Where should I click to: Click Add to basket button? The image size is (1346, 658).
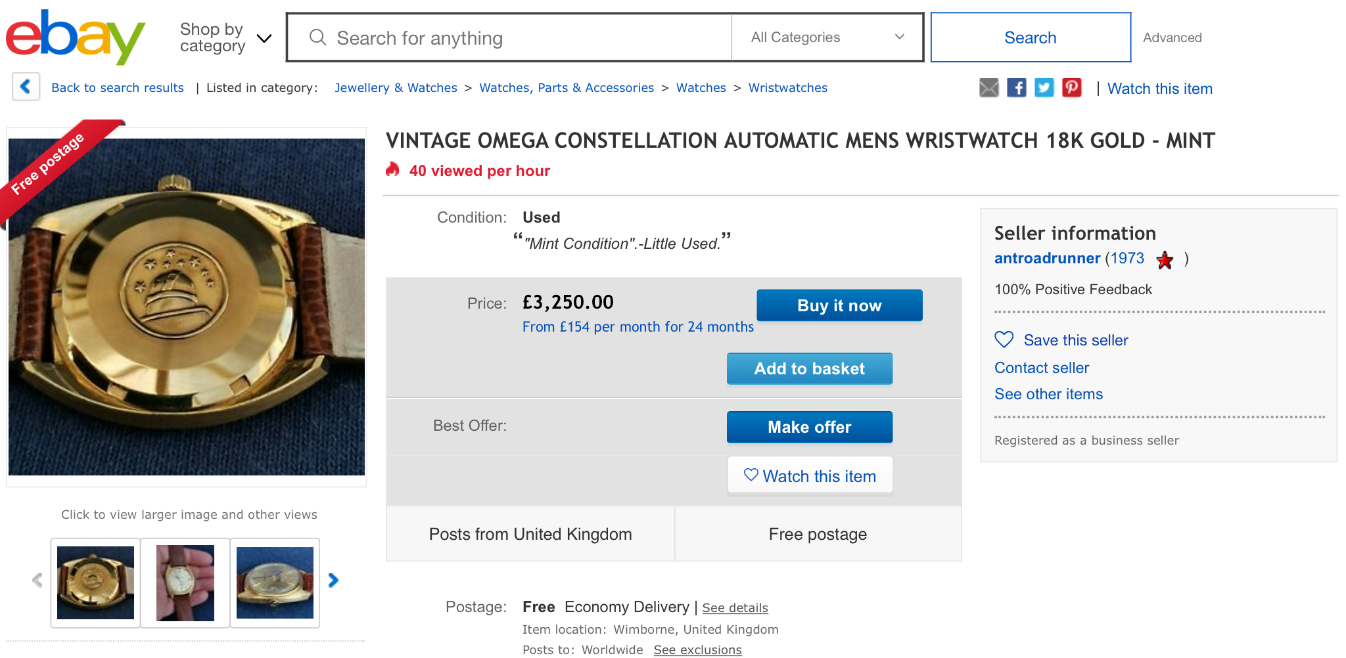[x=809, y=369]
